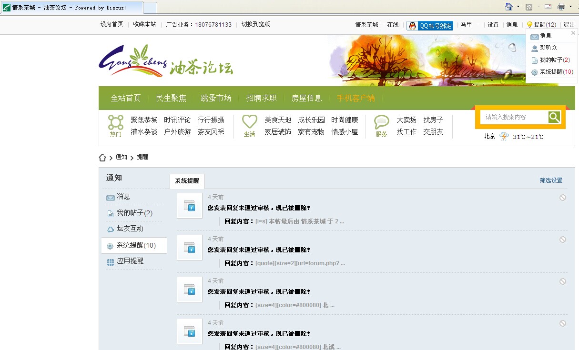The width and height of the screenshot is (579, 350).
Task: Open 应用提醒 via its grid icon
Action: tap(110, 260)
